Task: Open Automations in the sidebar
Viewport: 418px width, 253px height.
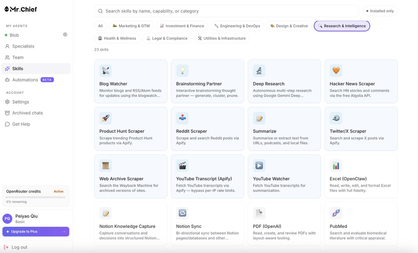Action: (36, 80)
